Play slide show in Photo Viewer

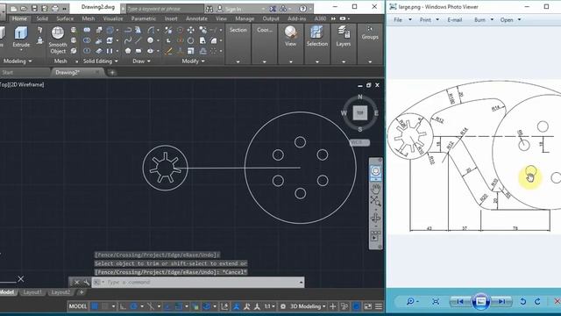(480, 301)
